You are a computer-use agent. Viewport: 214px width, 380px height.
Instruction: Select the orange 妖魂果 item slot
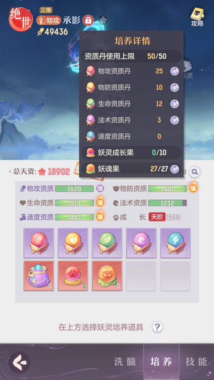click(x=107, y=276)
